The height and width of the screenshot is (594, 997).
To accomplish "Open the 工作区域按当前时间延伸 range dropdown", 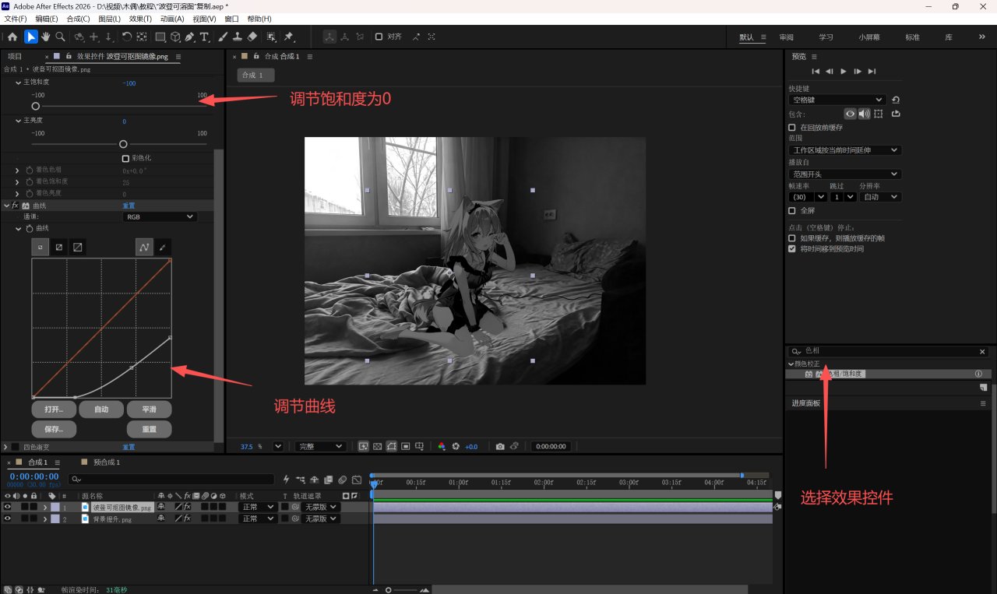I will (845, 149).
